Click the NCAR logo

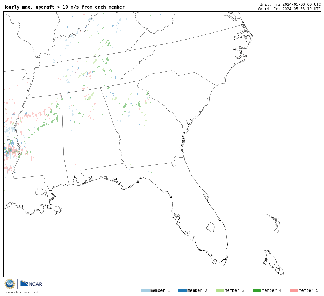click(31, 283)
